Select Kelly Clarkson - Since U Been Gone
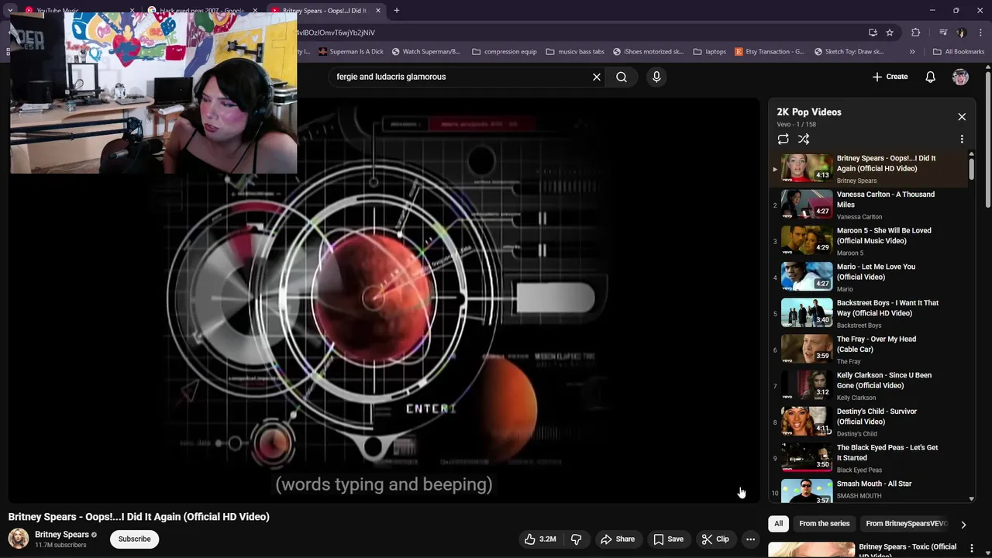This screenshot has height=558, width=992. pyautogui.click(x=868, y=386)
